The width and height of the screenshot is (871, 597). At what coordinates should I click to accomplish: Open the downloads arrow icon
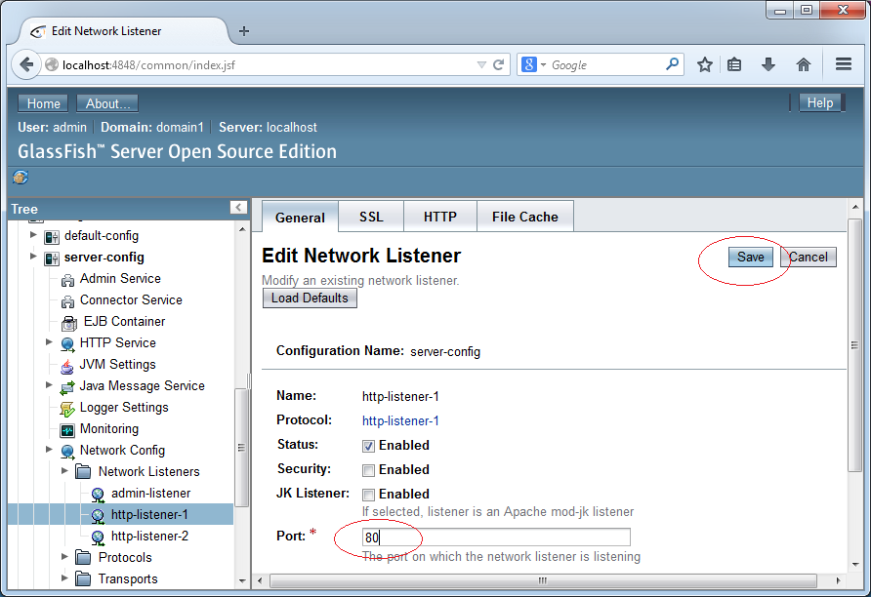coord(768,65)
